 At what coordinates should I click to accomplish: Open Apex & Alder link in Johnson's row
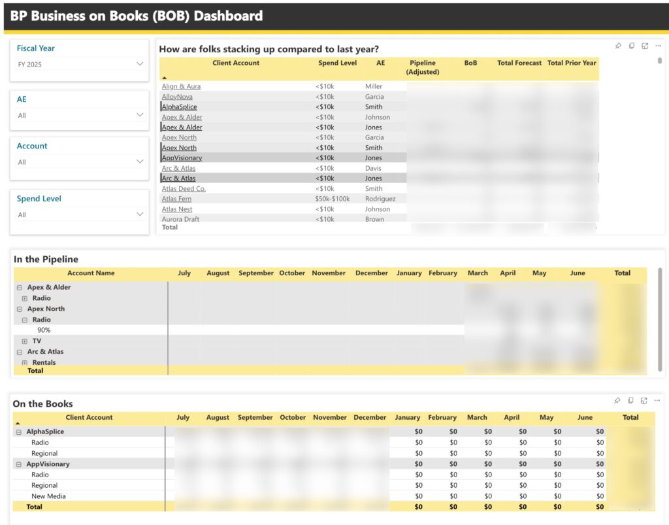tap(182, 117)
